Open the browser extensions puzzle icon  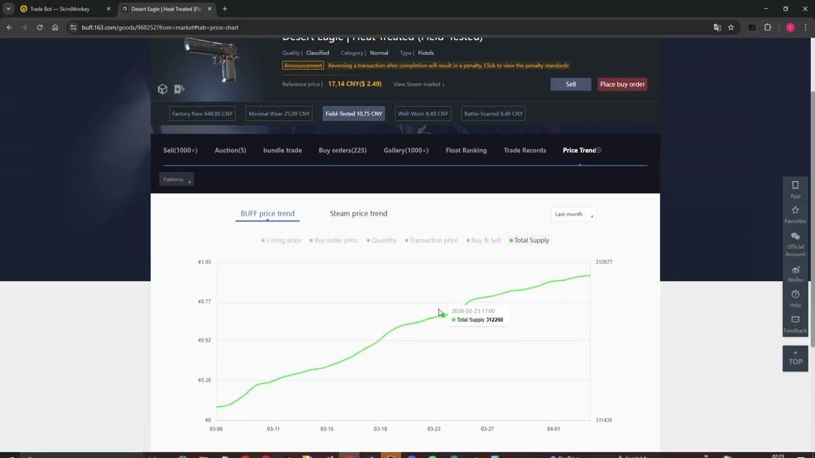[x=767, y=27]
